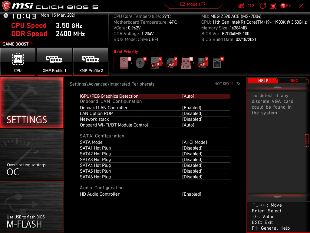Change Onboard LAN Controller [Enabled] value
Viewport: 310px width, 233px height.
pyautogui.click(x=192, y=108)
